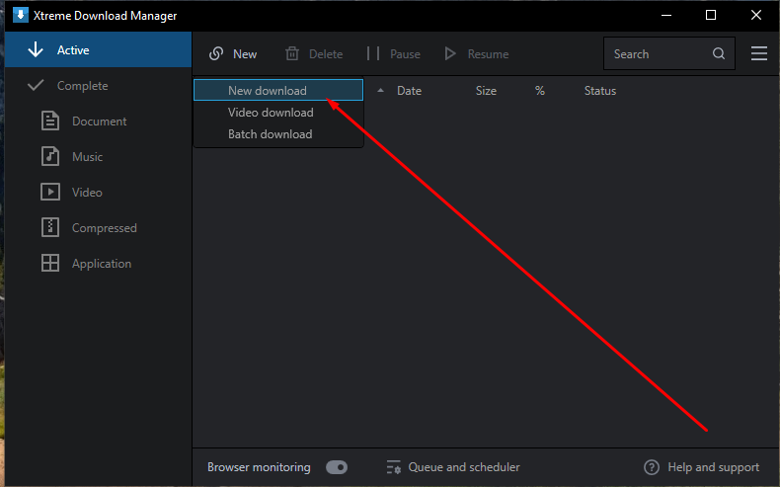The height and width of the screenshot is (487, 780).
Task: Click the Pause button label
Action: (x=405, y=53)
